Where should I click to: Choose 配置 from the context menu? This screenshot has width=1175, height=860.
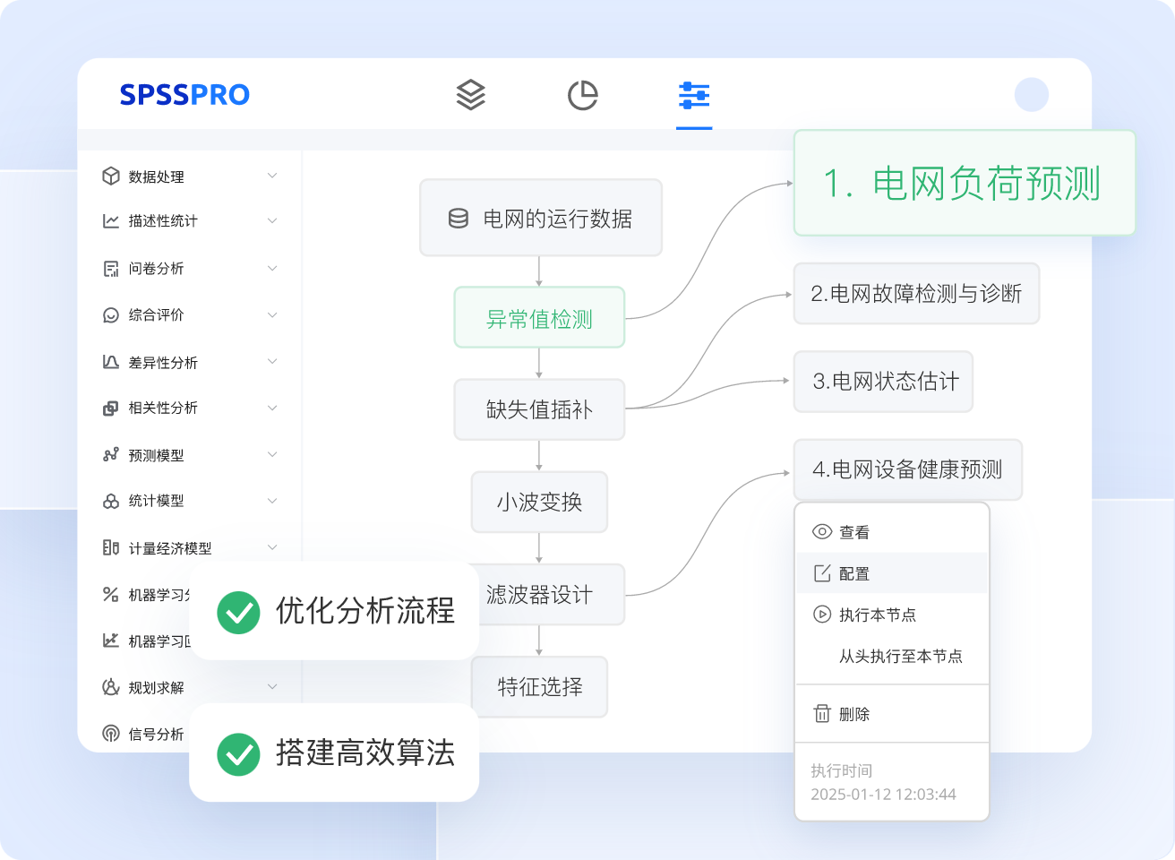click(x=892, y=573)
